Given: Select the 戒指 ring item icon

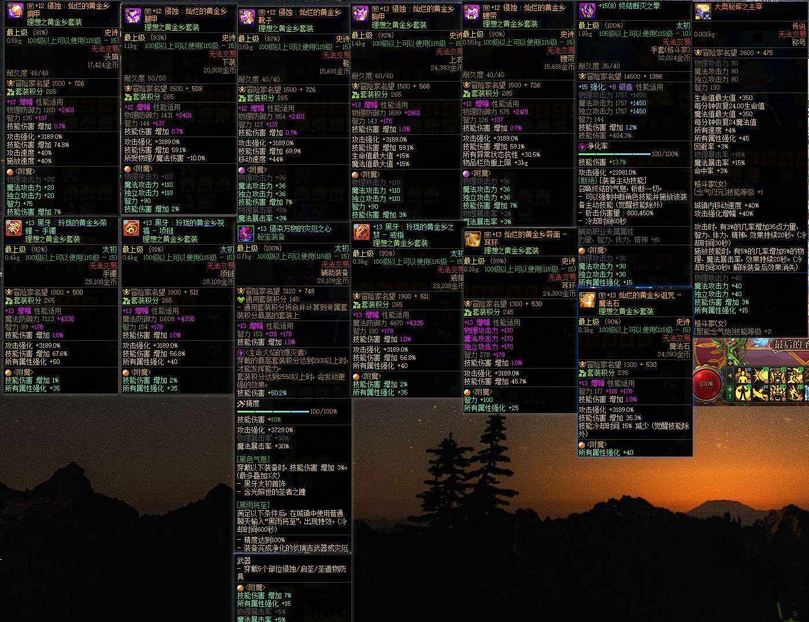Looking at the screenshot, I should 362,232.
